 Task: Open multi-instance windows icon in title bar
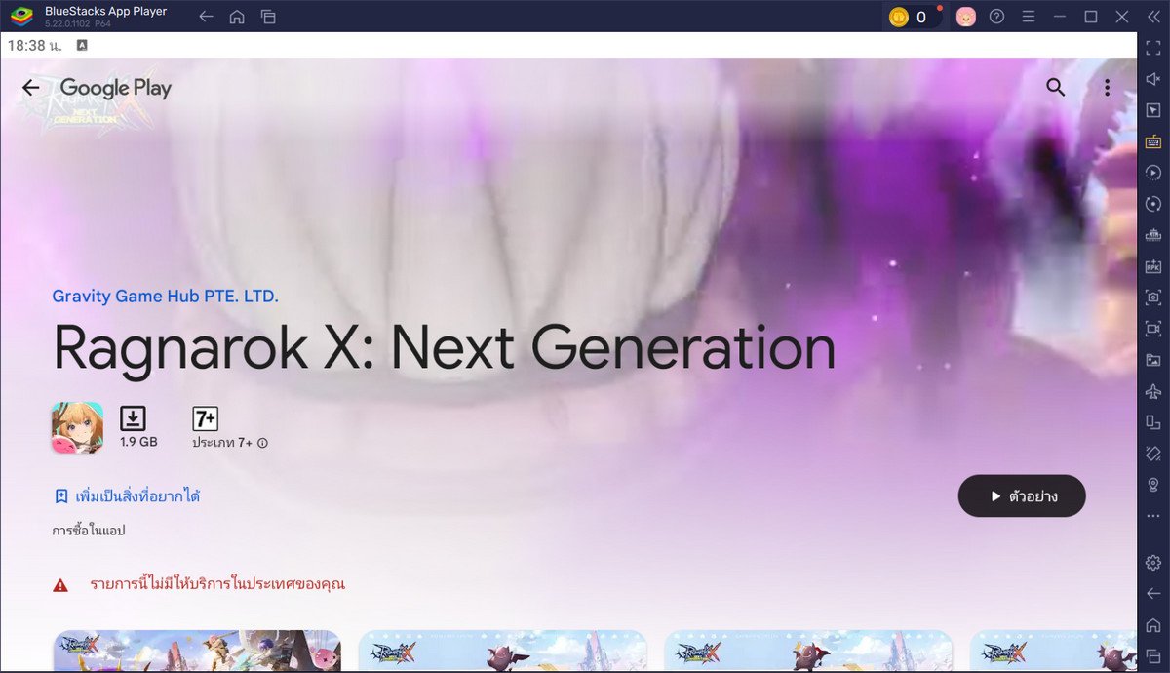pos(268,17)
